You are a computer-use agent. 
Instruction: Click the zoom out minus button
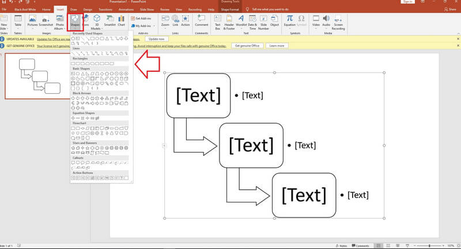(414, 246)
